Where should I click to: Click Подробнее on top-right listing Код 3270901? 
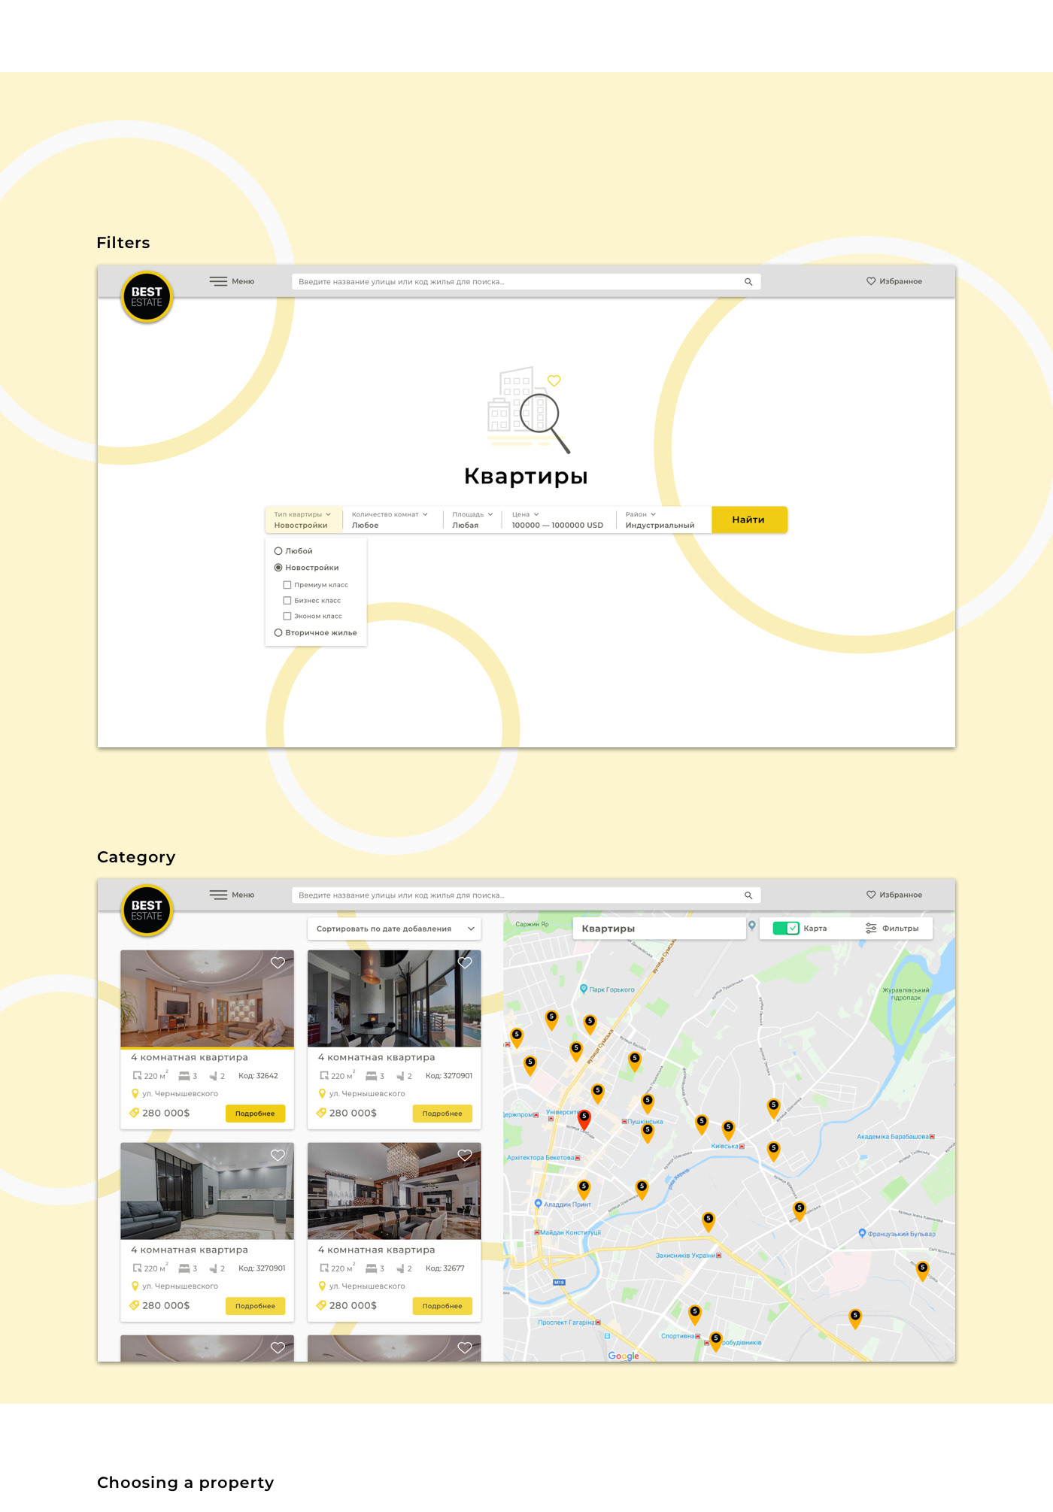(x=442, y=1114)
